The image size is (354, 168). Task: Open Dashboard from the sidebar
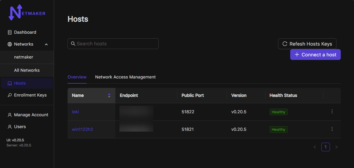click(x=25, y=32)
